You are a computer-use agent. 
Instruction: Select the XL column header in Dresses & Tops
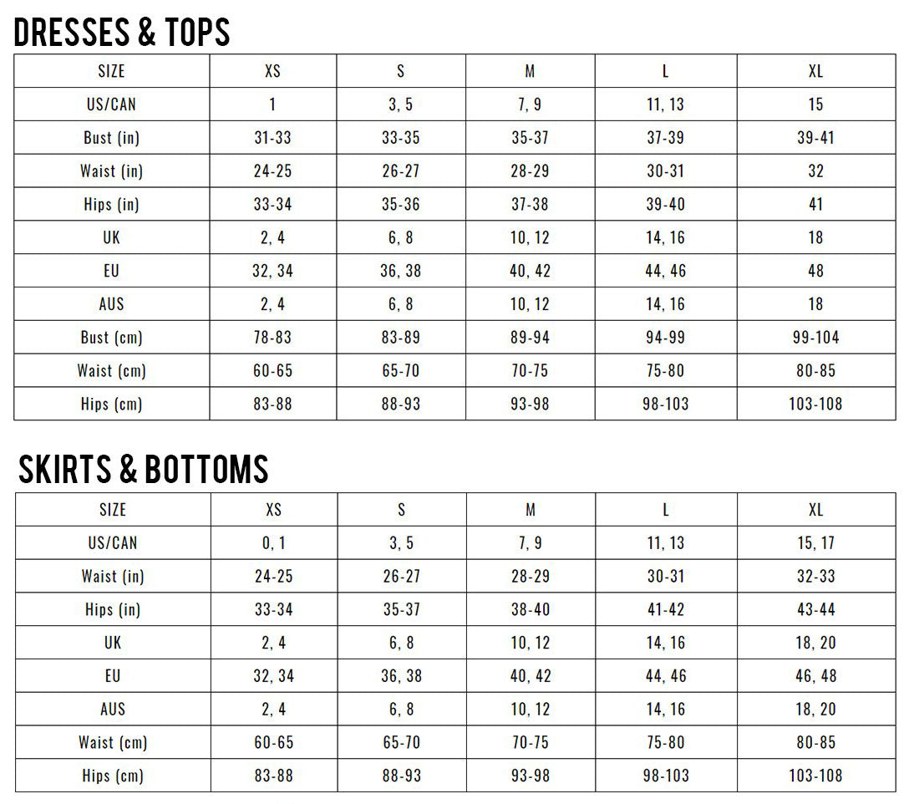pos(815,71)
